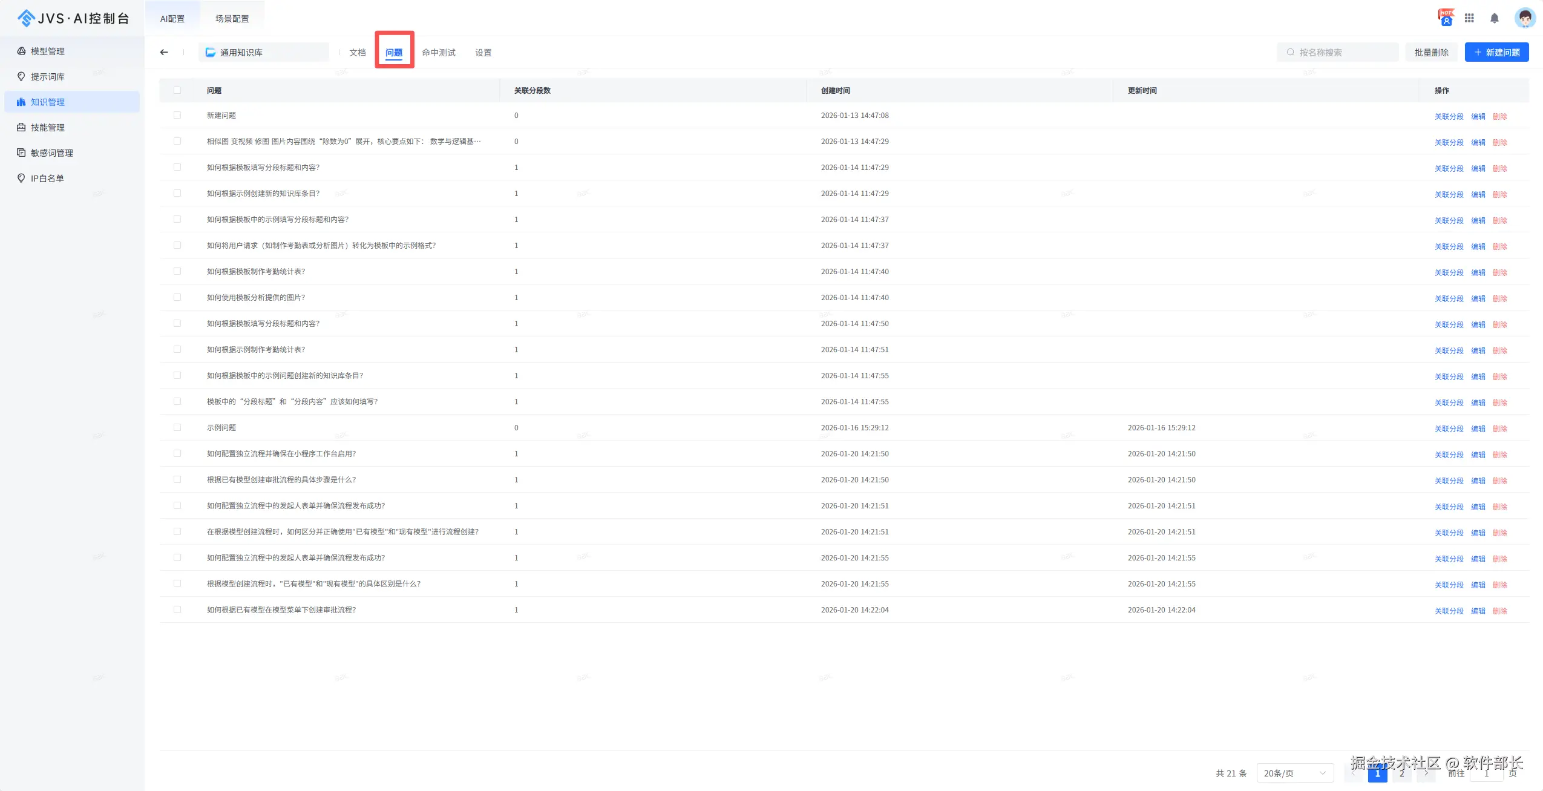Screen dimensions: 1543x791
Task: Open the user avatar menu
Action: coord(1524,18)
